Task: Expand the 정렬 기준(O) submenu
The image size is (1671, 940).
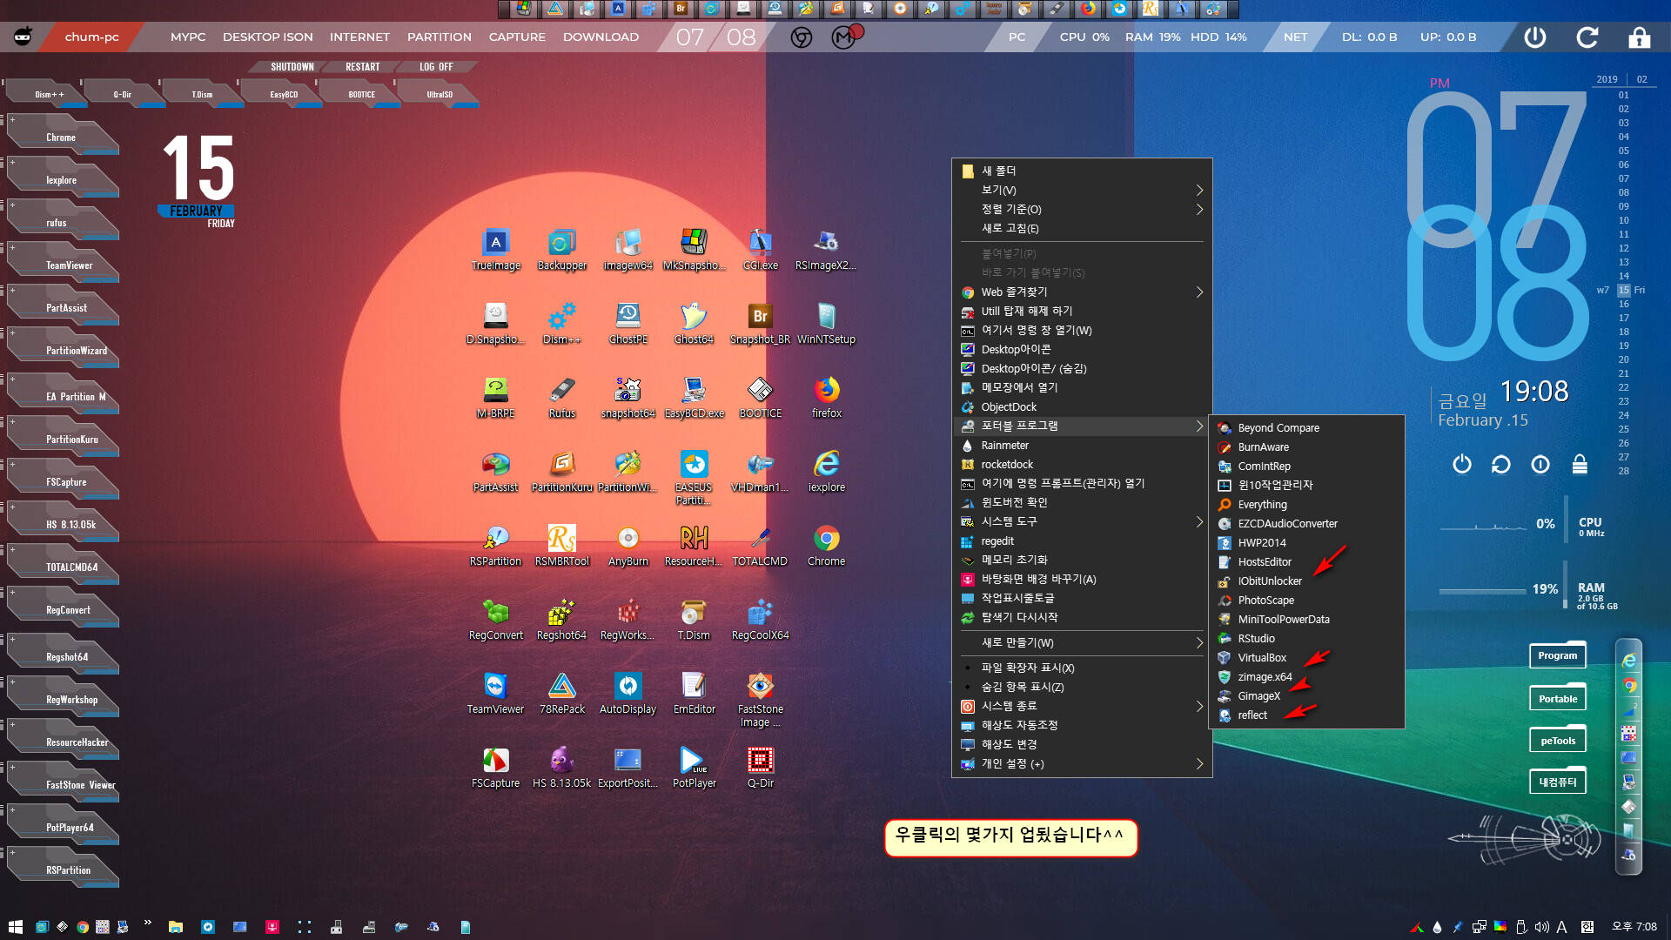Action: [1082, 209]
